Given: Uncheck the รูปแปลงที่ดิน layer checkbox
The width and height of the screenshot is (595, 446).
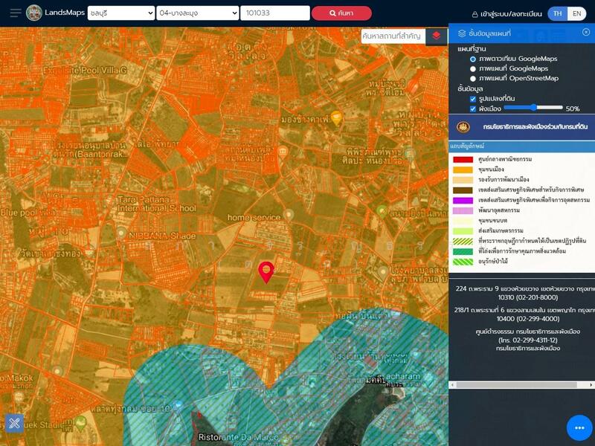Looking at the screenshot, I should 473,99.
